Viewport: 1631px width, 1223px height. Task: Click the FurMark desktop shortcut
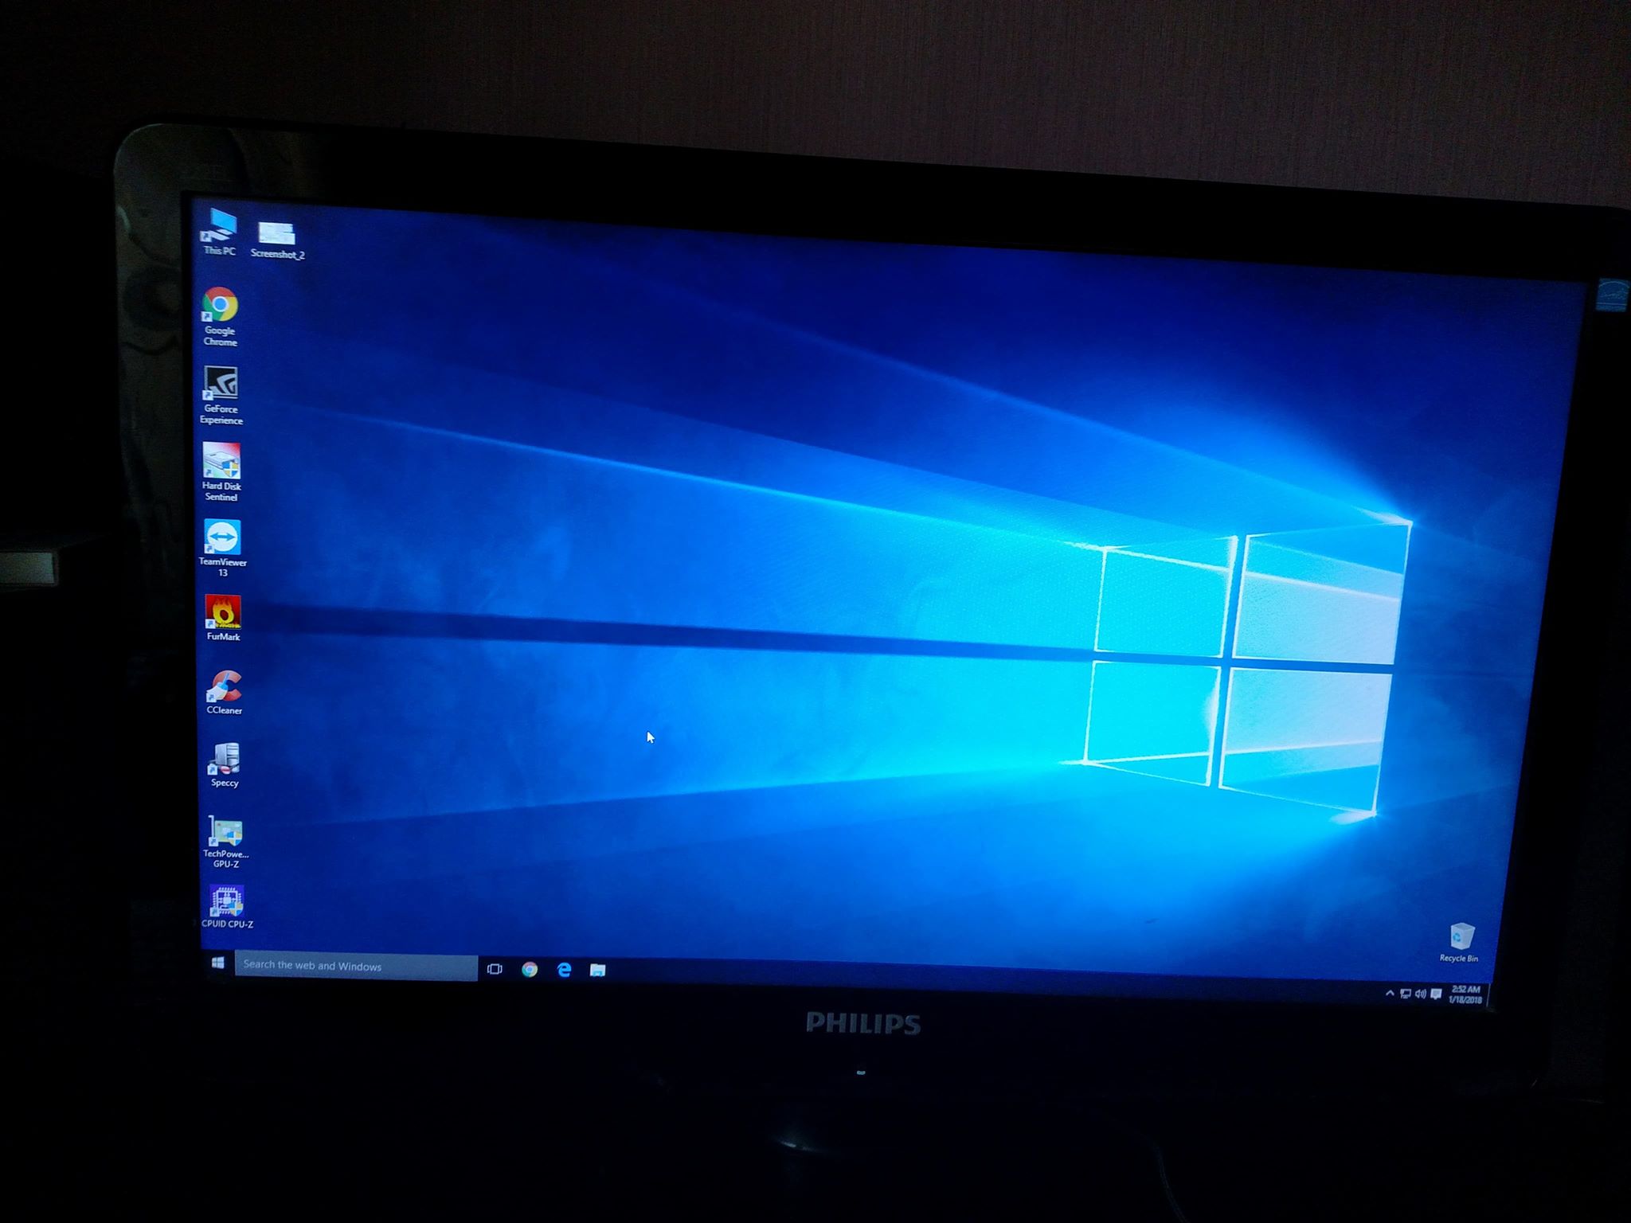tap(223, 613)
